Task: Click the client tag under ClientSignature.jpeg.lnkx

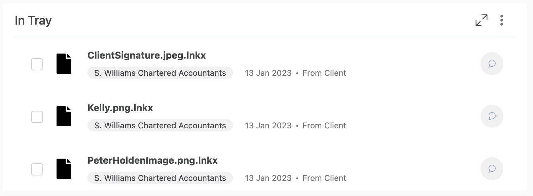Action: 160,73
